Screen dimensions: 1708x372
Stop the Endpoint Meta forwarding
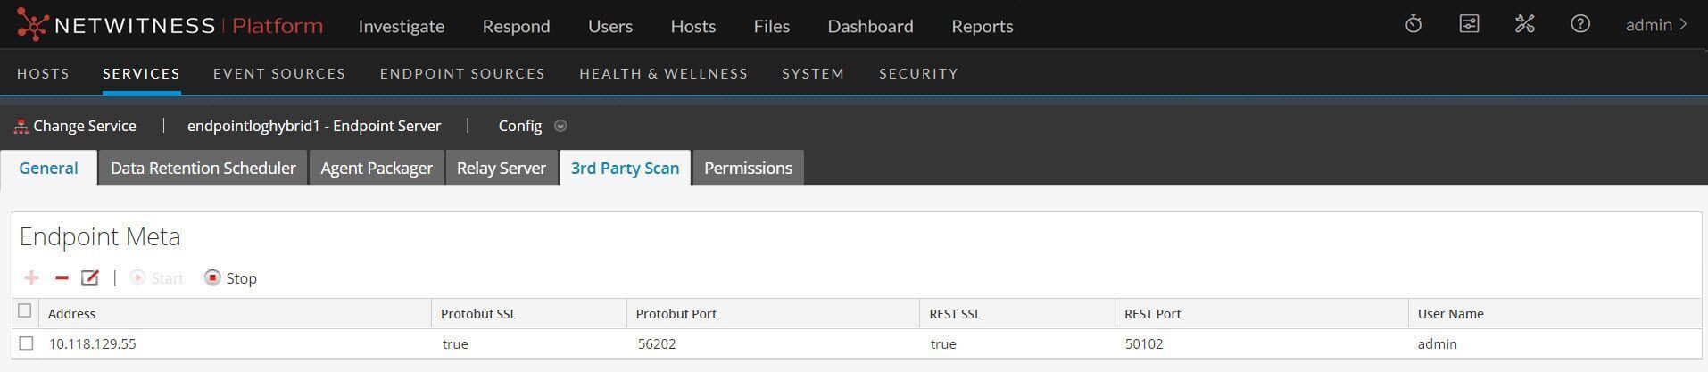[x=230, y=278]
